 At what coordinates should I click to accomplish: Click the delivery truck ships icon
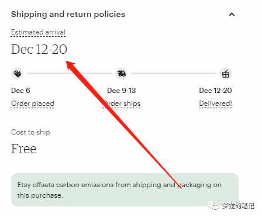click(122, 74)
